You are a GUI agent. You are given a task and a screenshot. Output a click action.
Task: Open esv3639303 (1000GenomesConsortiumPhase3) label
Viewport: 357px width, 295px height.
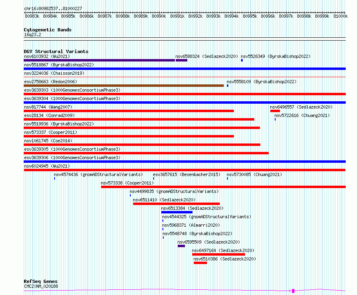(x=72, y=90)
